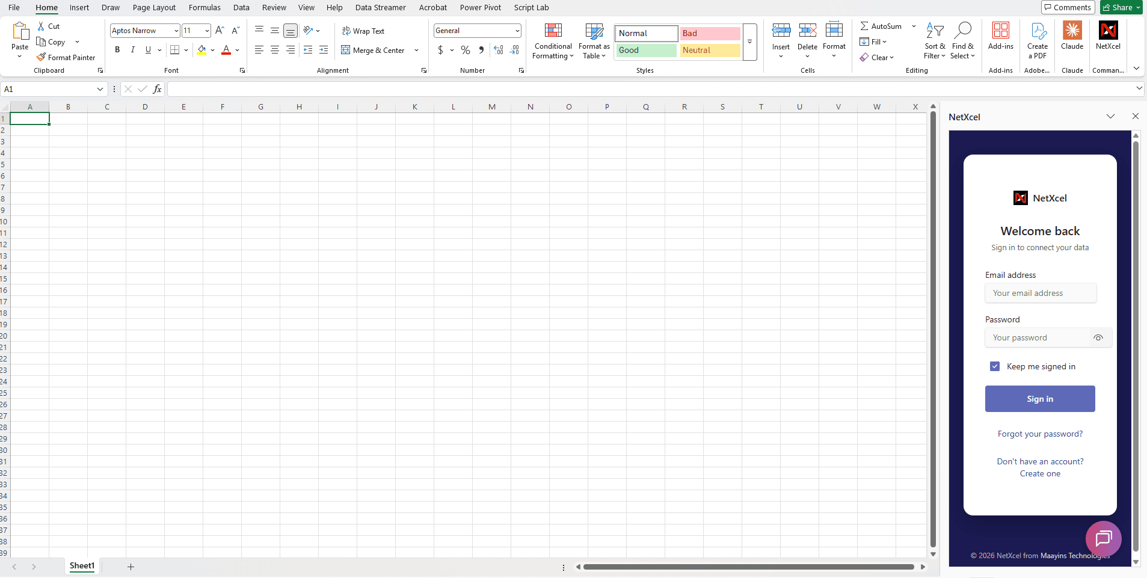Image resolution: width=1147 pixels, height=578 pixels.
Task: Open the AutoSum dropdown arrow
Action: tap(914, 26)
